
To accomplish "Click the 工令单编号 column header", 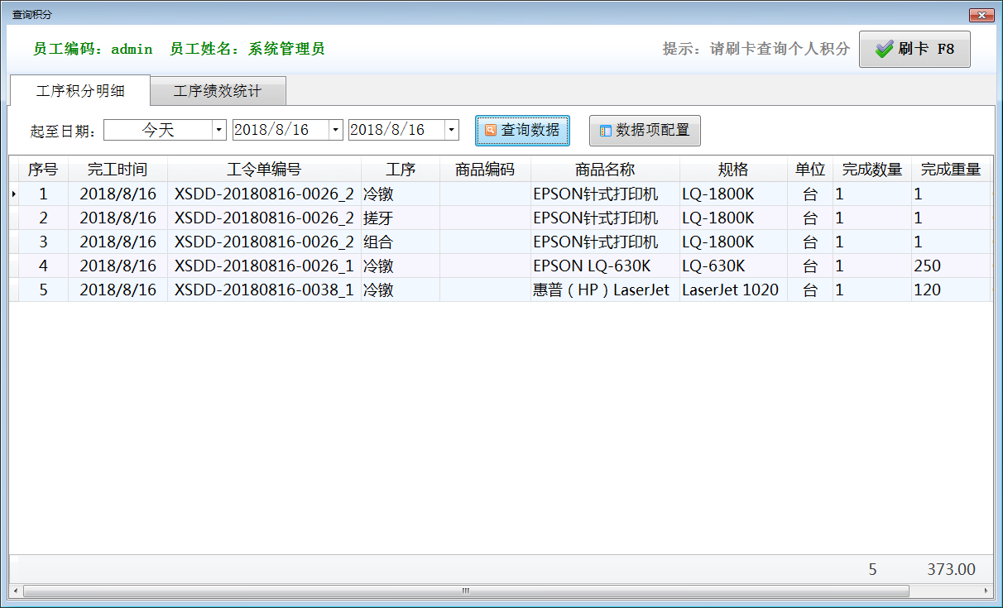I will 264,170.
